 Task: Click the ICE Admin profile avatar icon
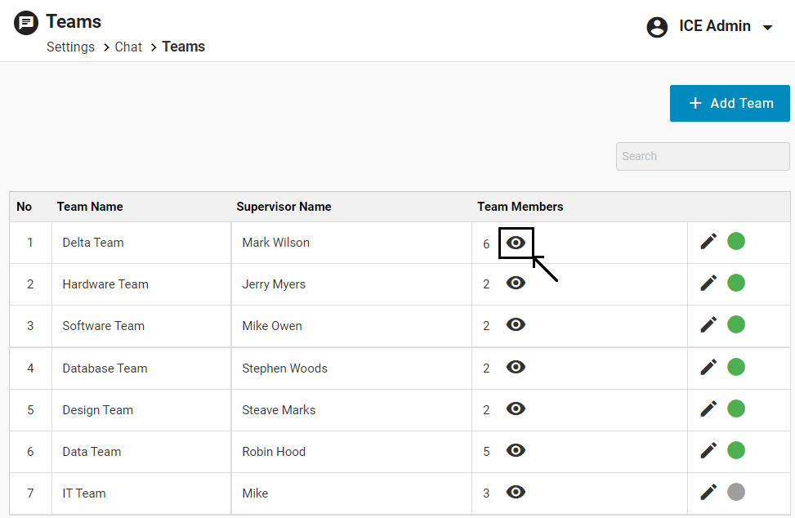coord(657,27)
